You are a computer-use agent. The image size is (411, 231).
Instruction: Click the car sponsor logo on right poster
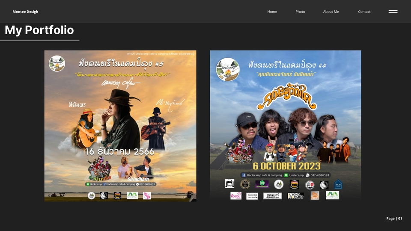coord(229,184)
